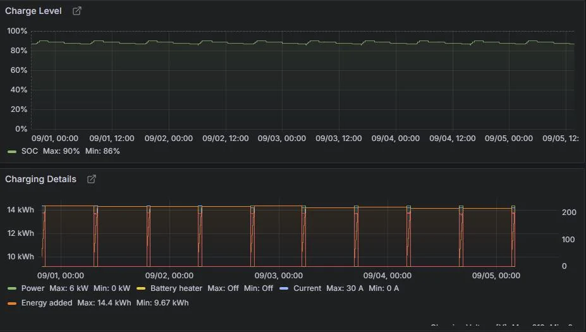Click the 10 kWh y-axis label
This screenshot has width=586, height=332.
click(21, 257)
